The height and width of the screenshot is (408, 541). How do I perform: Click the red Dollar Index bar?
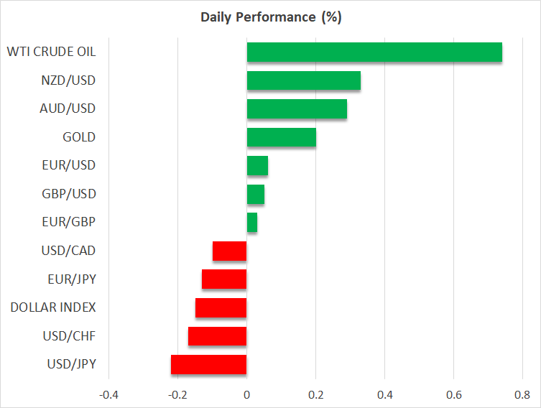point(221,307)
